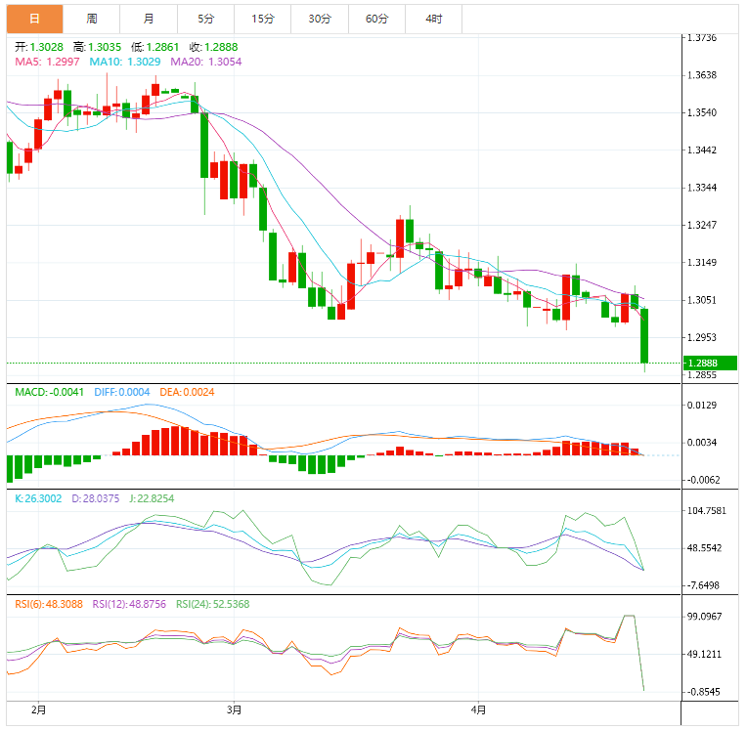Click the 49.1211 RSI axis label
Screen dimensions: 747x730
pos(704,655)
